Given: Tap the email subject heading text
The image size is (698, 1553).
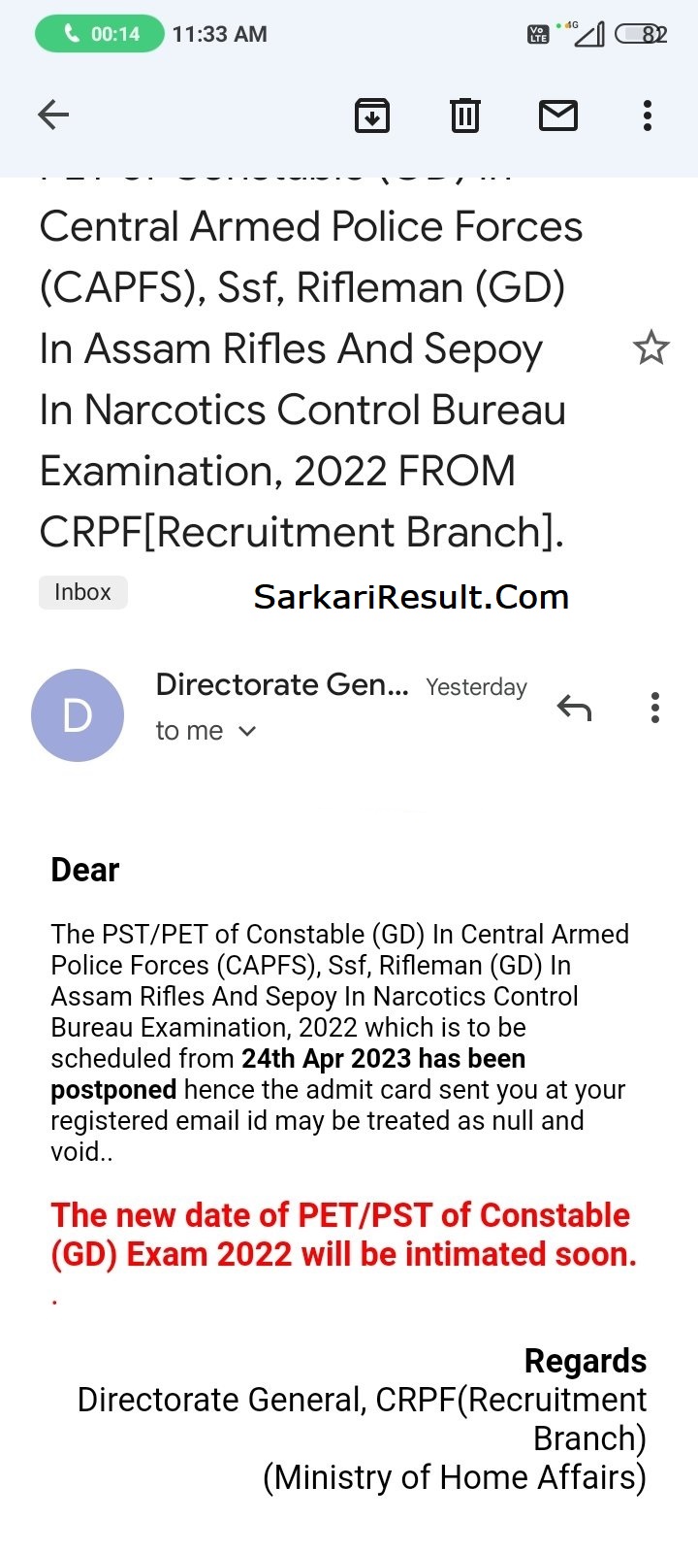Looking at the screenshot, I should pyautogui.click(x=310, y=364).
